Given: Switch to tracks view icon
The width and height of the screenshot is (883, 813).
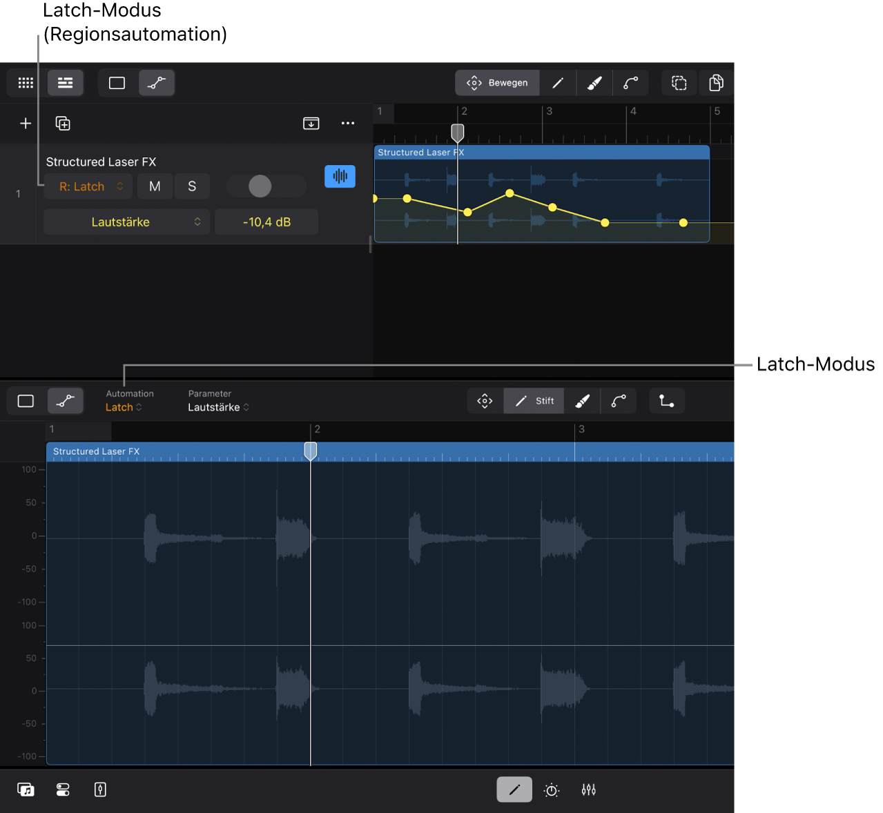Looking at the screenshot, I should pyautogui.click(x=66, y=83).
